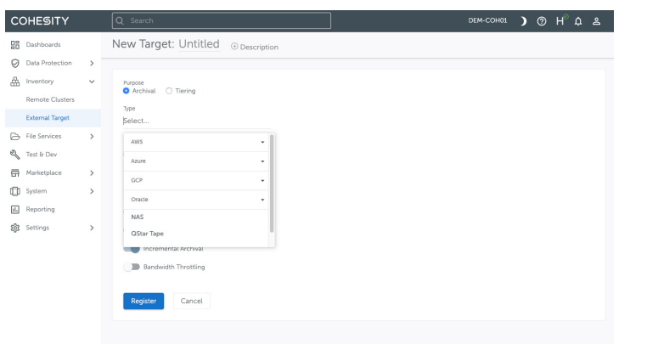The width and height of the screenshot is (647, 350).
Task: Click the Reporting chart icon
Action: [x=15, y=209]
